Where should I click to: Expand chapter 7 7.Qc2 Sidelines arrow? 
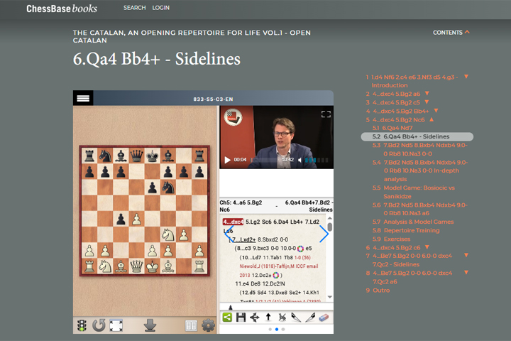point(466,255)
